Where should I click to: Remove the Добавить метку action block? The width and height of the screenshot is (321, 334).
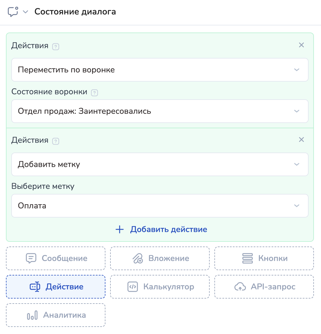click(301, 140)
